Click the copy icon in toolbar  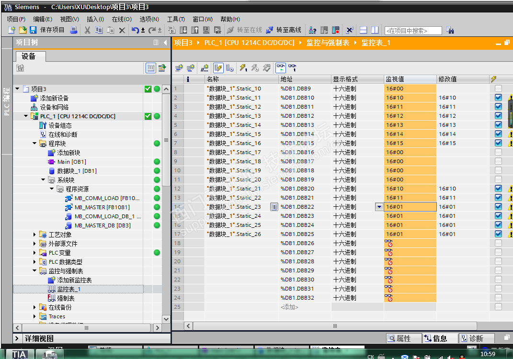(x=99, y=30)
